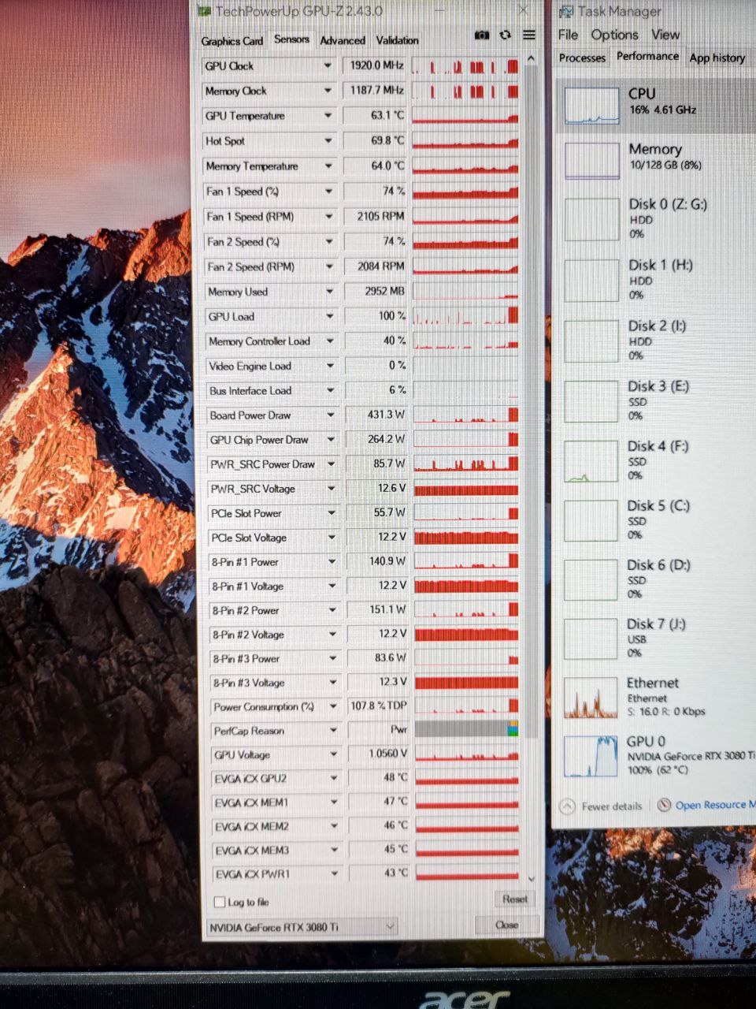Switch to the Graphics Card tab

click(232, 41)
